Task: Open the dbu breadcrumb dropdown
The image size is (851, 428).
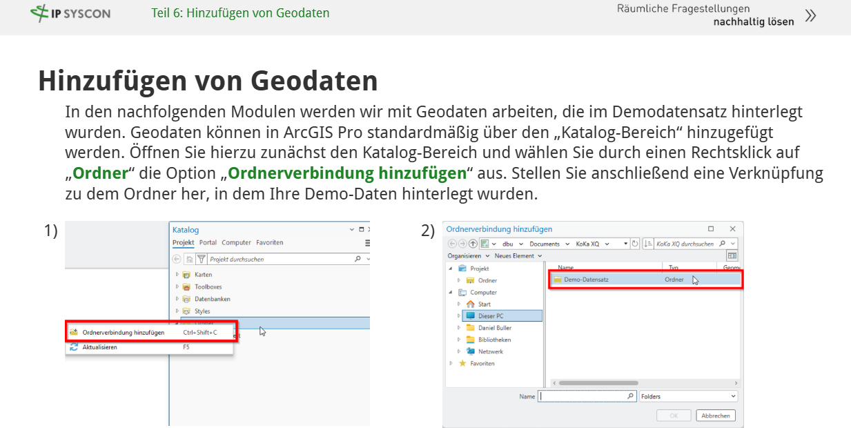Action: click(521, 244)
